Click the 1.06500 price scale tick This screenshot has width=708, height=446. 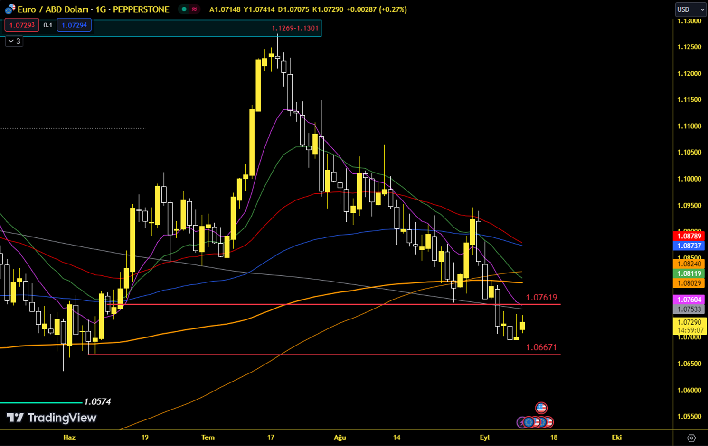click(x=689, y=364)
